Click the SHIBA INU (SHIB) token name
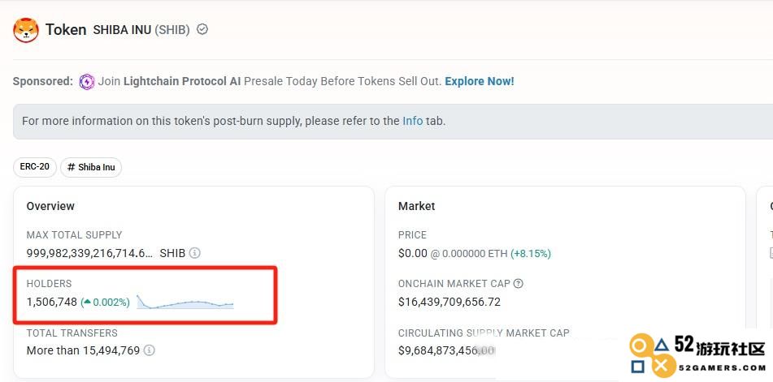Image resolution: width=773 pixels, height=382 pixels. point(141,30)
